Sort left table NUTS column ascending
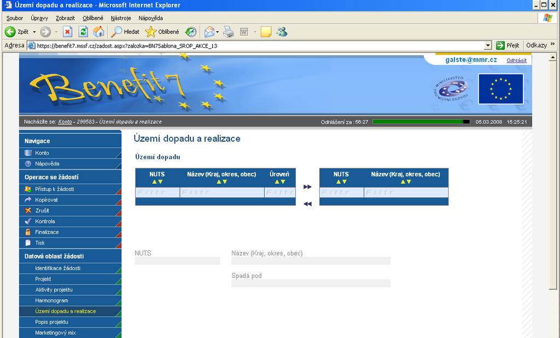 [155, 182]
